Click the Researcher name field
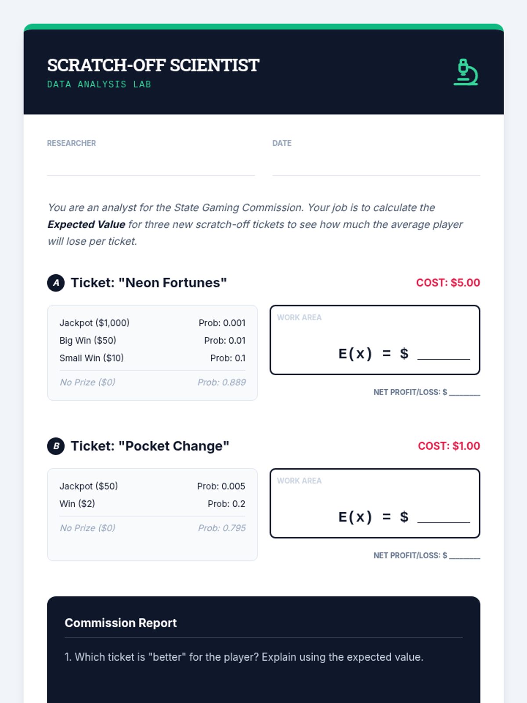This screenshot has height=703, width=527. (x=151, y=165)
